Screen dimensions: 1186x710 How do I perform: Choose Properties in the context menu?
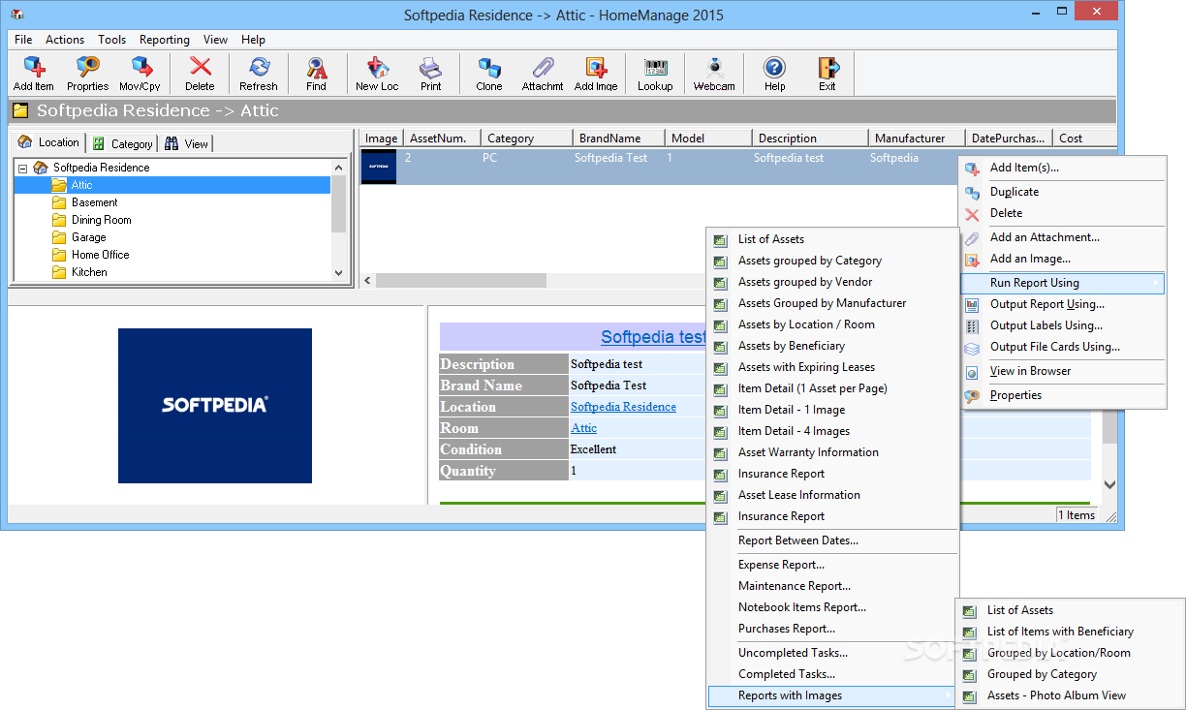(1063, 396)
